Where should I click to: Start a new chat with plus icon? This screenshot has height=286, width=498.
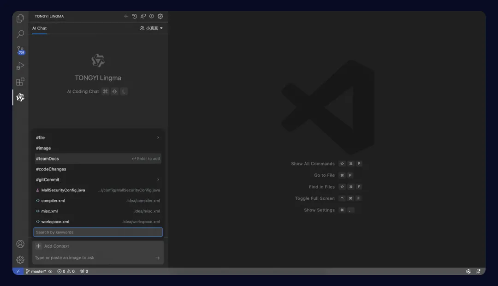coord(126,16)
